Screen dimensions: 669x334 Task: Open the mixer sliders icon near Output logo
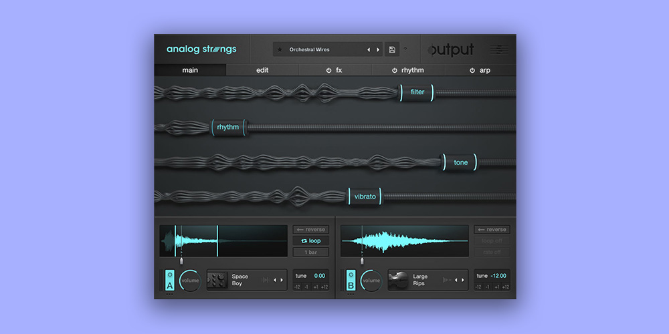point(499,50)
